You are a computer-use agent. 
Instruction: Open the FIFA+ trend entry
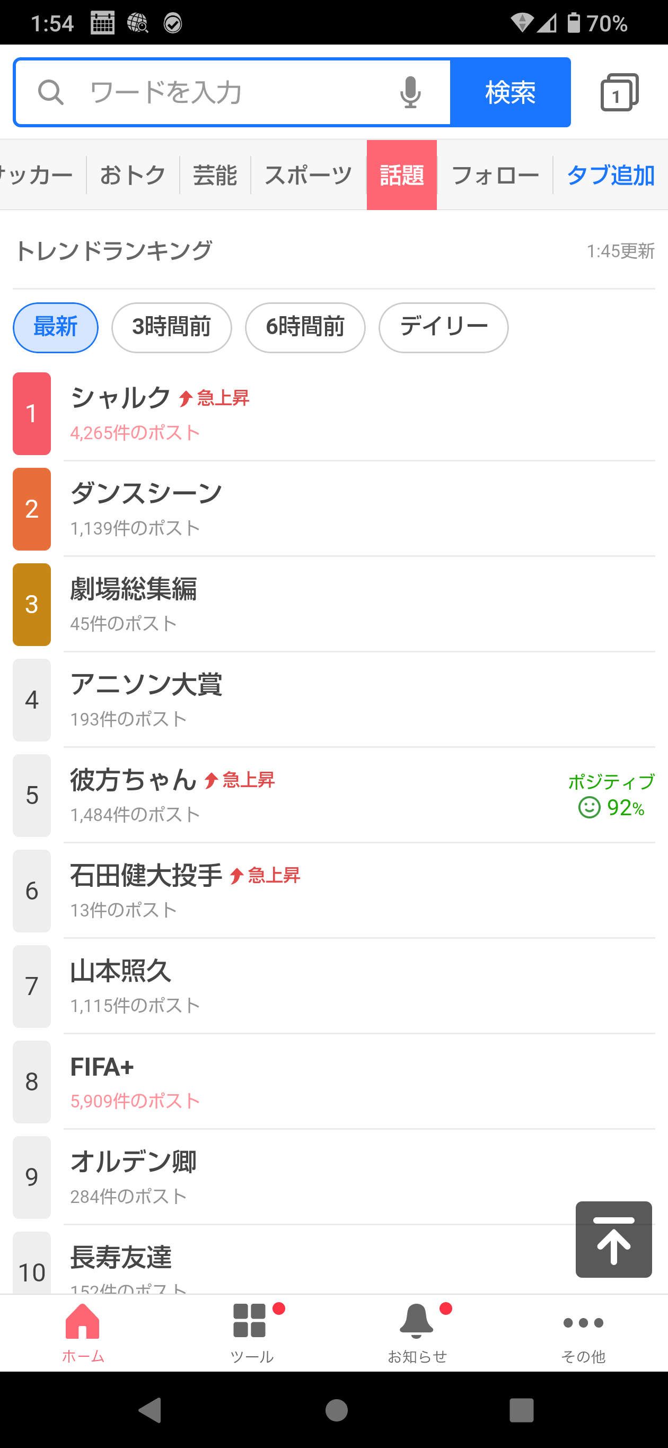[x=102, y=1067]
